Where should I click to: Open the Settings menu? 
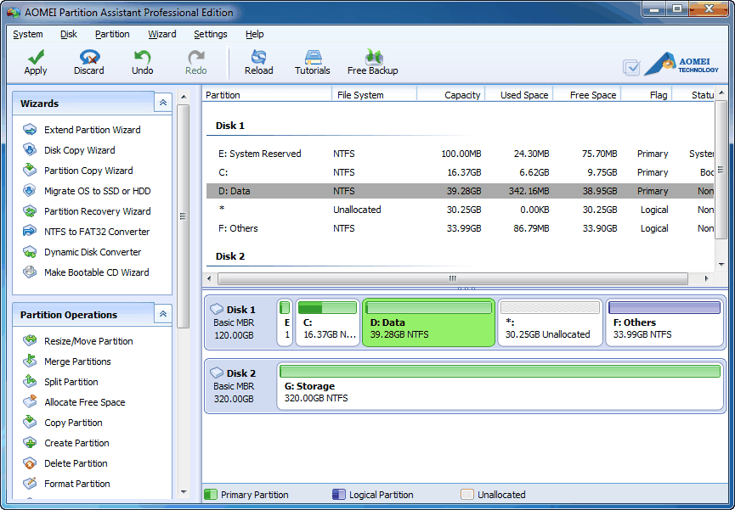[210, 34]
